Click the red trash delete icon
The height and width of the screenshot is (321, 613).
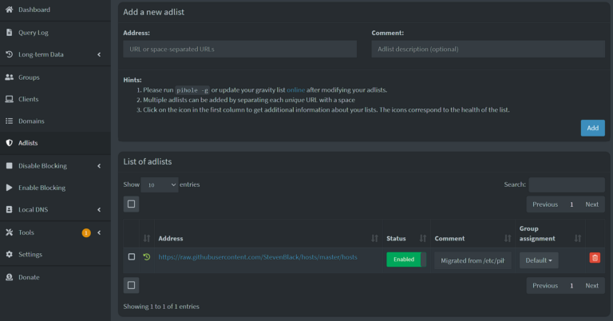coord(595,258)
